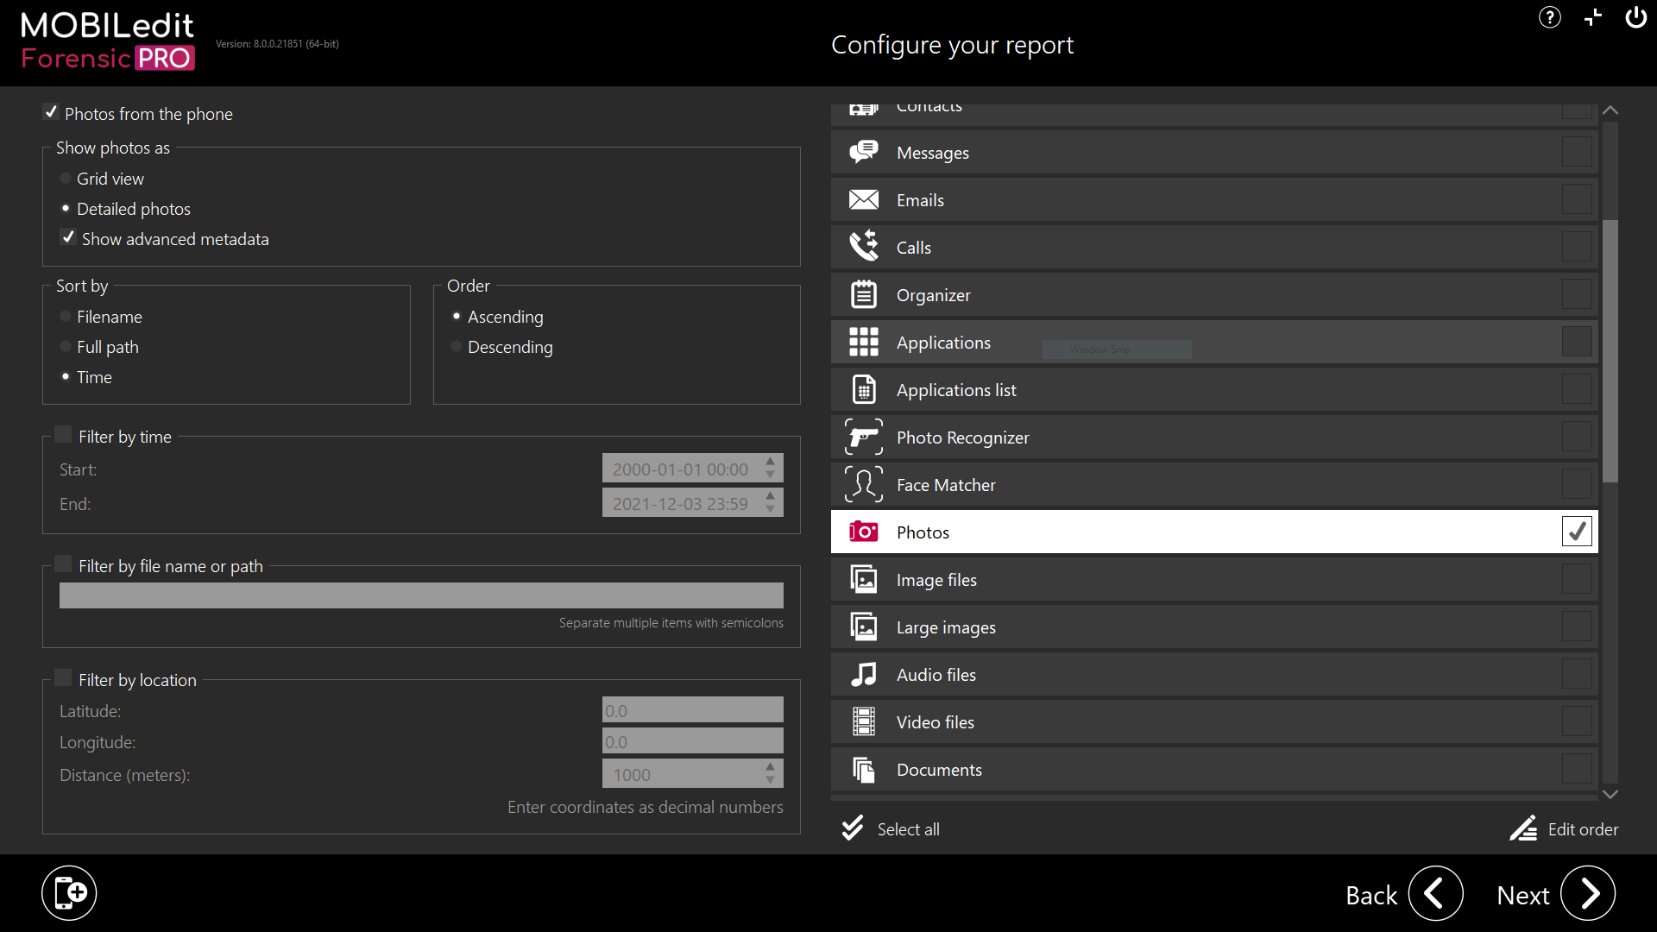The height and width of the screenshot is (932, 1657).
Task: Uncheck Show advanced metadata
Action: (68, 237)
